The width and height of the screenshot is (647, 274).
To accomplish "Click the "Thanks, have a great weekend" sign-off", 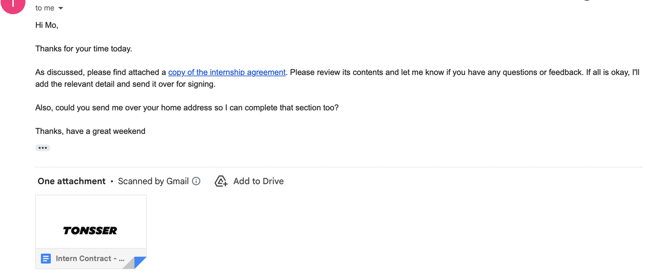I will (x=90, y=131).
